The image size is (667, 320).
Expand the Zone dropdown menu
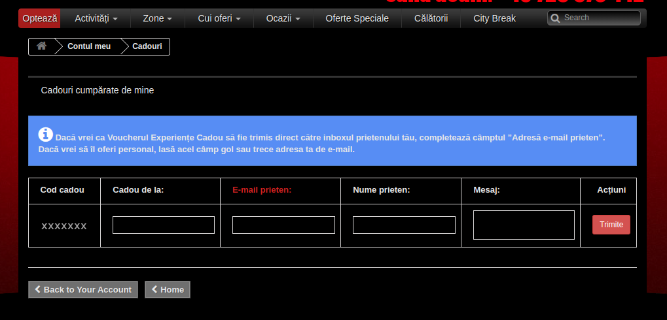(x=158, y=18)
